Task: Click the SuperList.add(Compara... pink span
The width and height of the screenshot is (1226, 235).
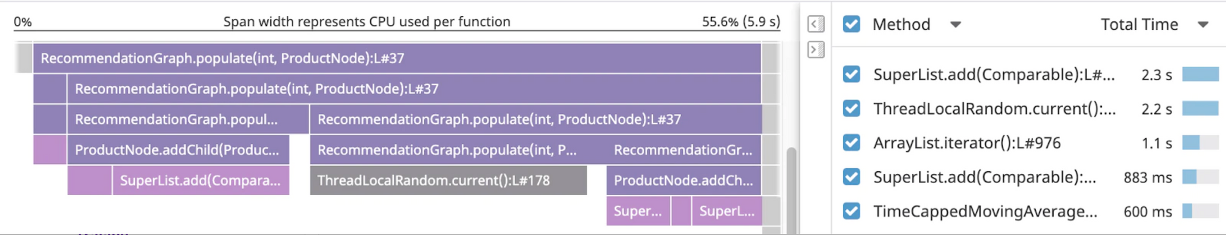Action: point(200,181)
